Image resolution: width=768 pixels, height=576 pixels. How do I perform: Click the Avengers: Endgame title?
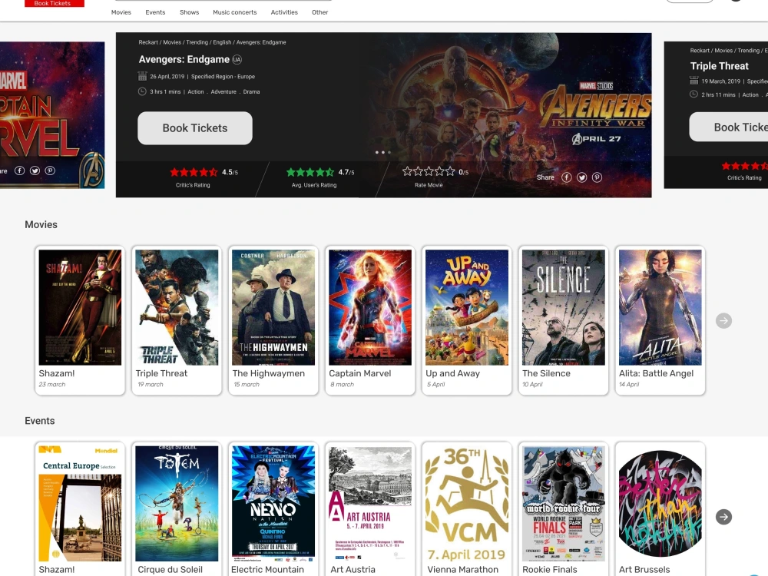click(184, 59)
